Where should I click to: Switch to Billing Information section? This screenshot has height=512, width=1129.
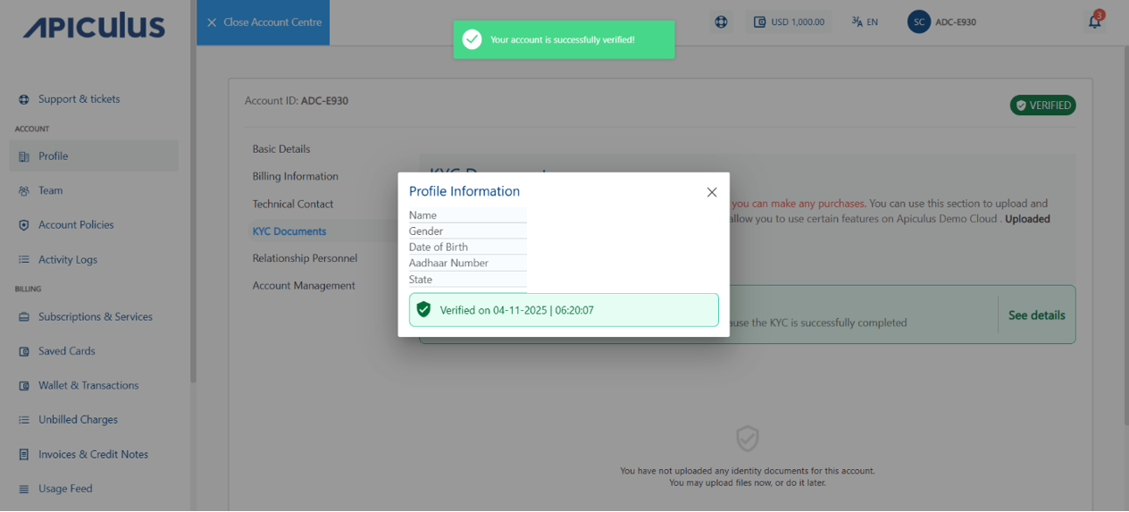pyautogui.click(x=295, y=177)
